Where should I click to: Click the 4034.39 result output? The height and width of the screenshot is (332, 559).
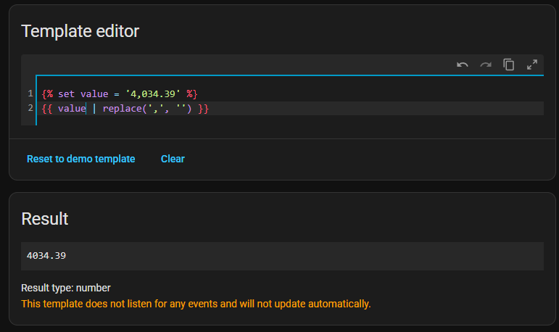point(46,256)
